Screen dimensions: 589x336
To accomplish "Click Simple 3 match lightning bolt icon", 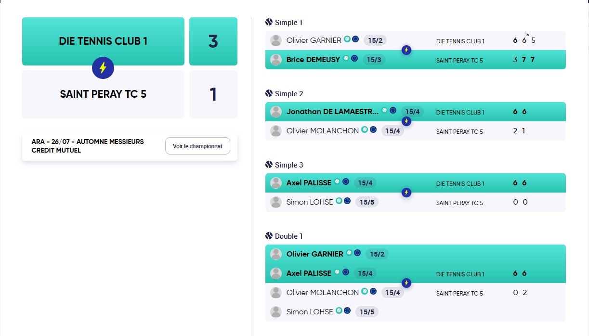I will click(x=406, y=193).
